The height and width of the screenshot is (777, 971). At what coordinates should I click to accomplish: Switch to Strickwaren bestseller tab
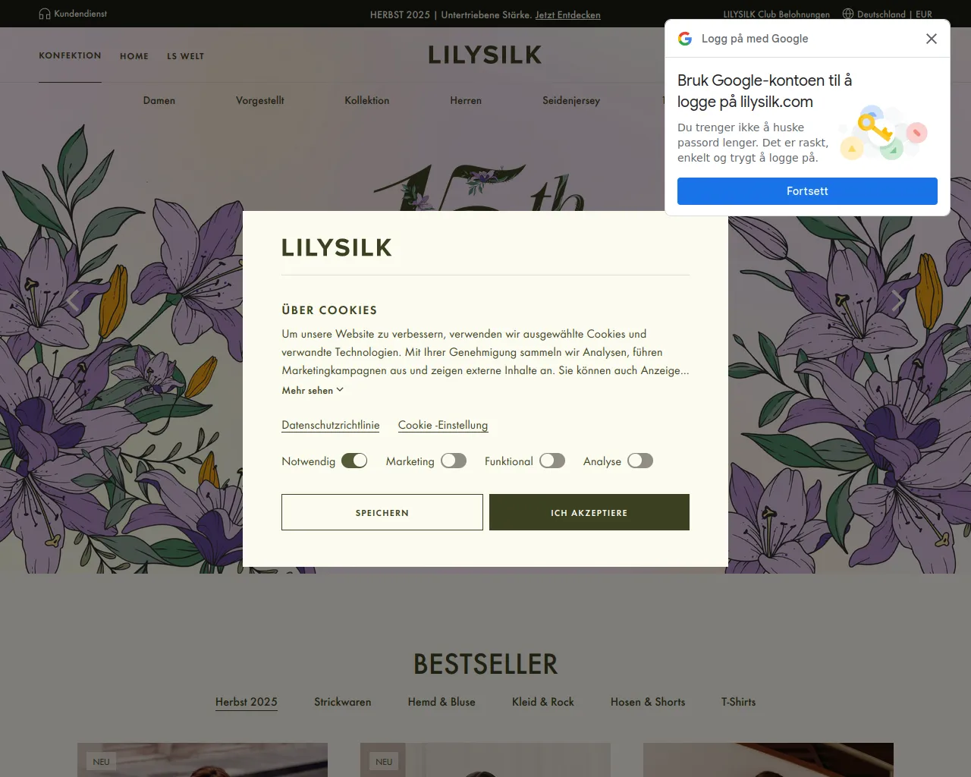pyautogui.click(x=343, y=702)
